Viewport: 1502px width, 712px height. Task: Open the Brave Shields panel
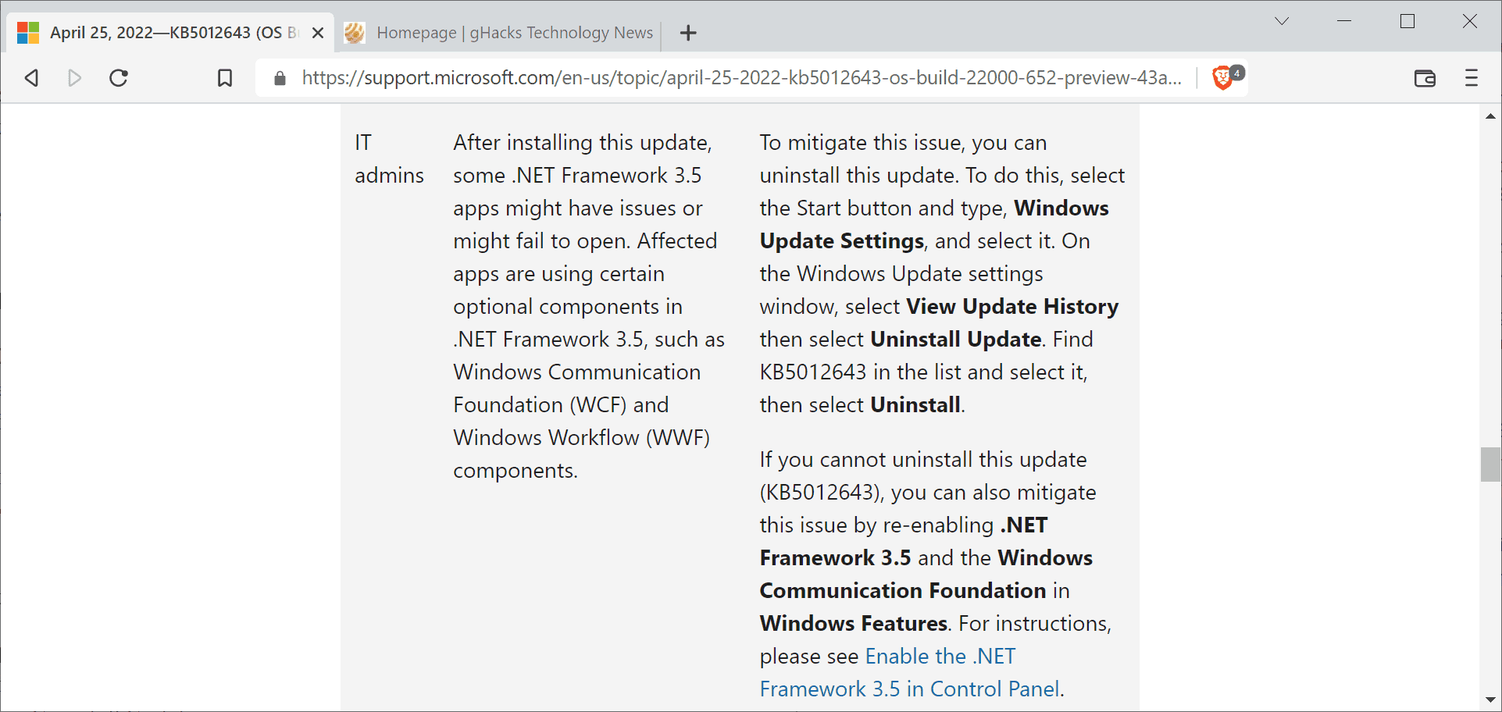pyautogui.click(x=1222, y=77)
